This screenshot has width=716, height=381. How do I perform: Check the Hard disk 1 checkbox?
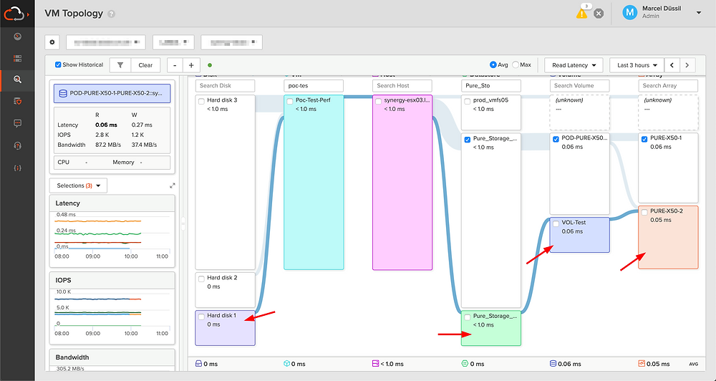point(201,317)
